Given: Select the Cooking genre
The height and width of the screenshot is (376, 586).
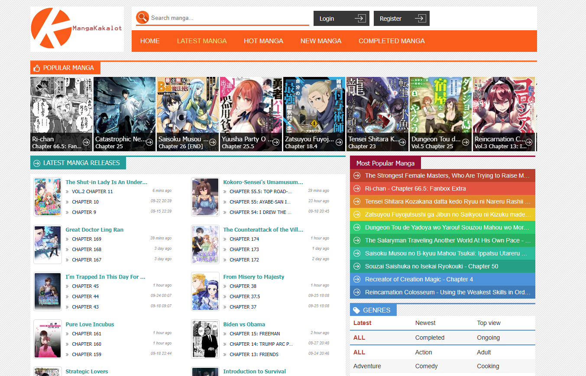Looking at the screenshot, I should [x=488, y=366].
